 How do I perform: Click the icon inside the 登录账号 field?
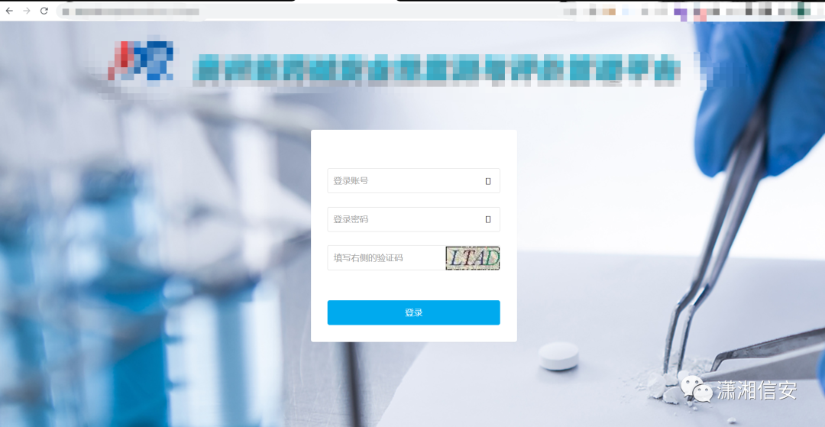487,181
